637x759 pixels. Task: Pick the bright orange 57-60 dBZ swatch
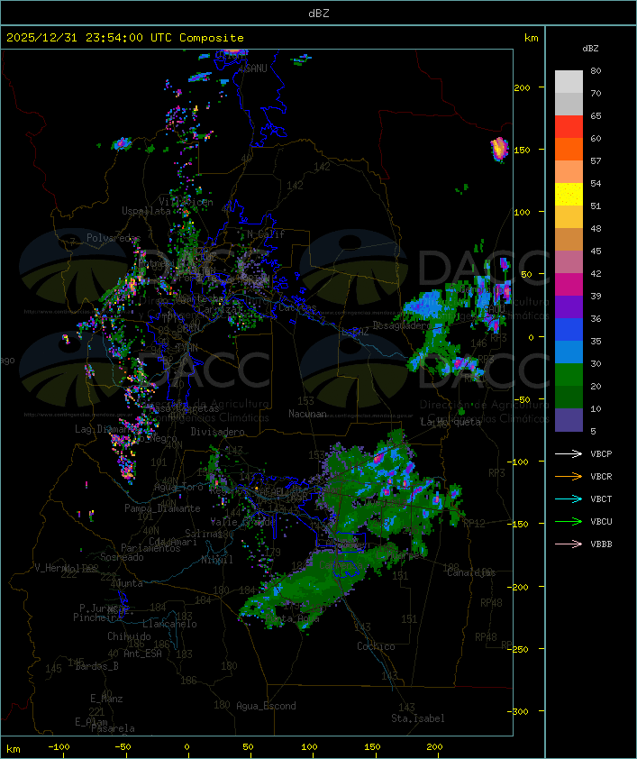click(x=569, y=149)
